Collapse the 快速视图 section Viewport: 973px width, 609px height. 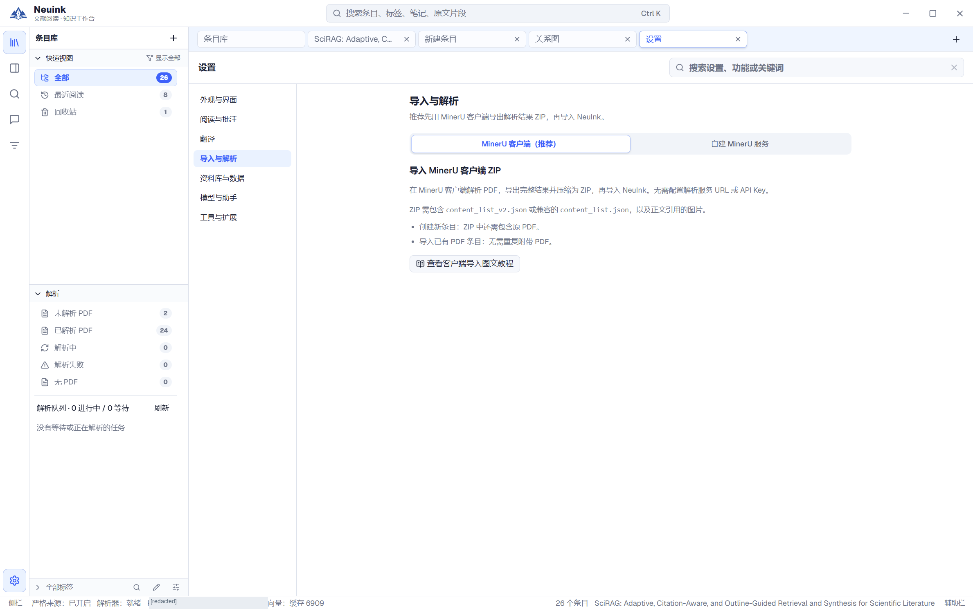point(38,58)
